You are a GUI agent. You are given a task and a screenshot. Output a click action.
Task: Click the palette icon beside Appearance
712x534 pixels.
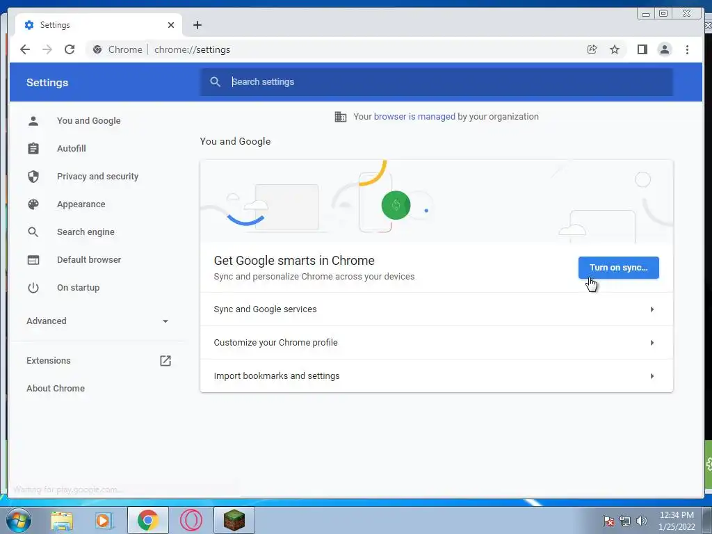point(33,204)
